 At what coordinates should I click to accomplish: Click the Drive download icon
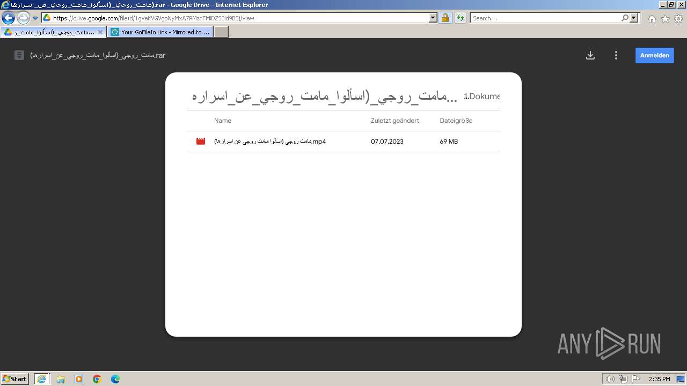click(x=590, y=55)
